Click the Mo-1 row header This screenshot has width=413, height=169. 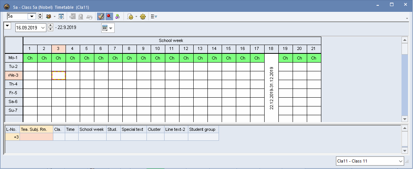(x=14, y=58)
